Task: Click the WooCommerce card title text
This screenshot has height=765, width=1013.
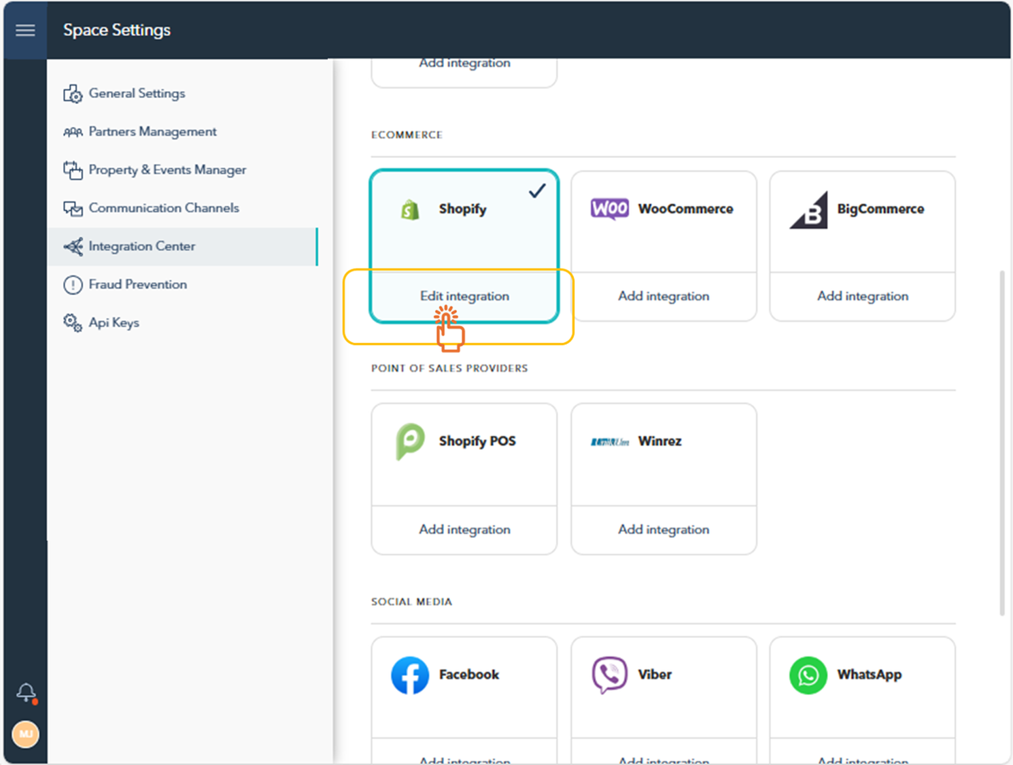Action: pyautogui.click(x=685, y=209)
